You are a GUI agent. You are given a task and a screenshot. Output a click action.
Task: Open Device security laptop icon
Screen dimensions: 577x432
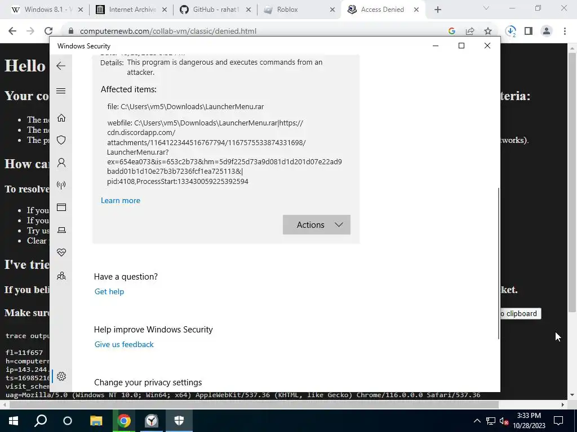click(x=61, y=230)
